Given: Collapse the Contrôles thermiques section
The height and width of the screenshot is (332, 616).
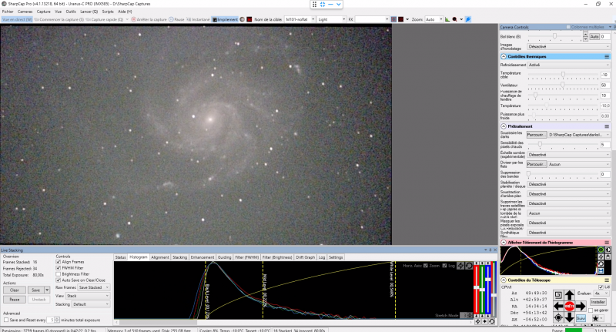Looking at the screenshot, I should tap(504, 56).
